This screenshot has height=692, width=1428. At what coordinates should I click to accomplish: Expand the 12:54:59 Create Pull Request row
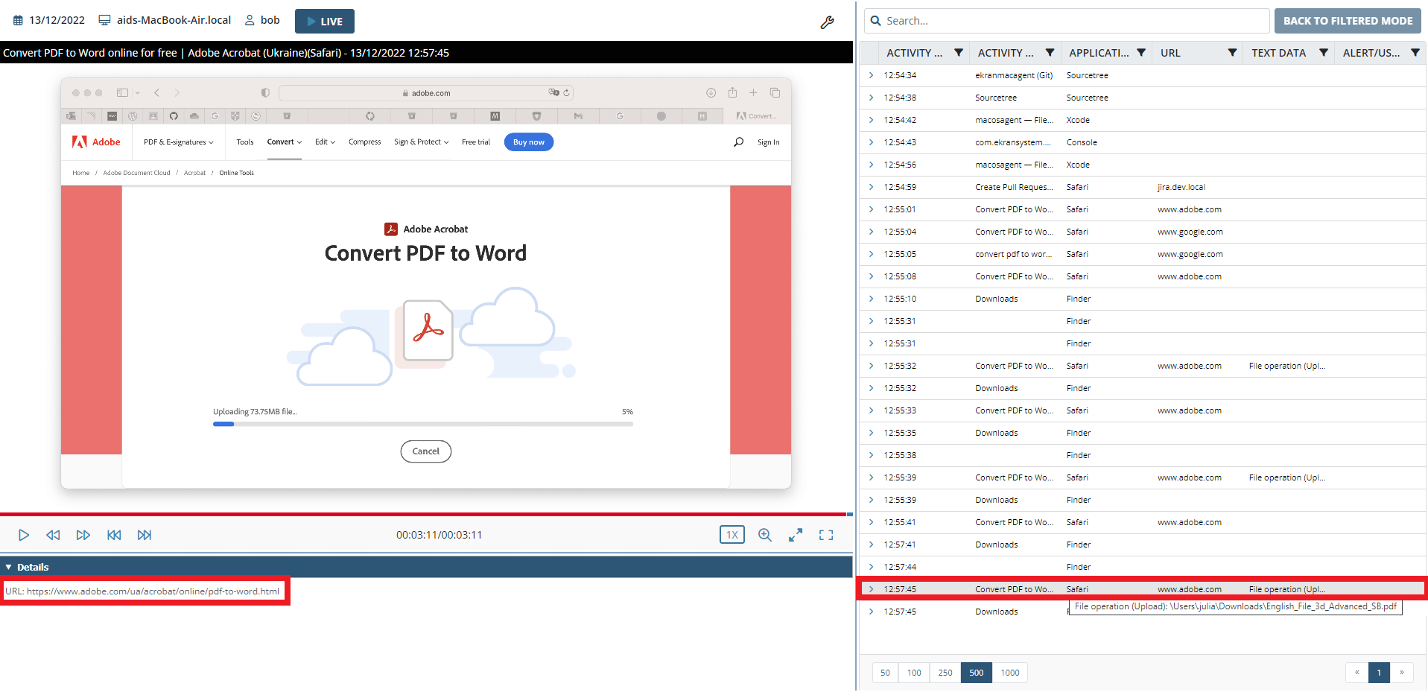[871, 187]
